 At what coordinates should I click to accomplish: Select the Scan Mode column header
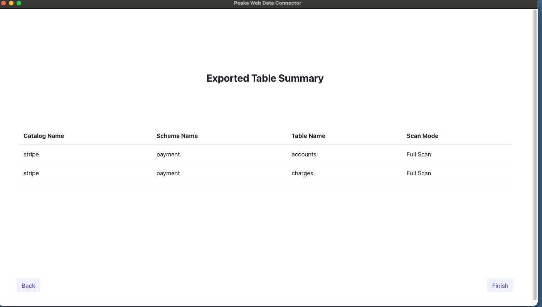pos(422,136)
